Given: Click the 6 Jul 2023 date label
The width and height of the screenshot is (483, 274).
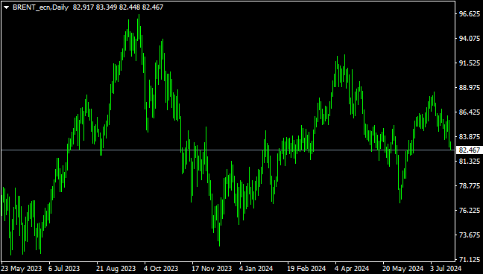Looking at the screenshot, I should coord(64,269).
